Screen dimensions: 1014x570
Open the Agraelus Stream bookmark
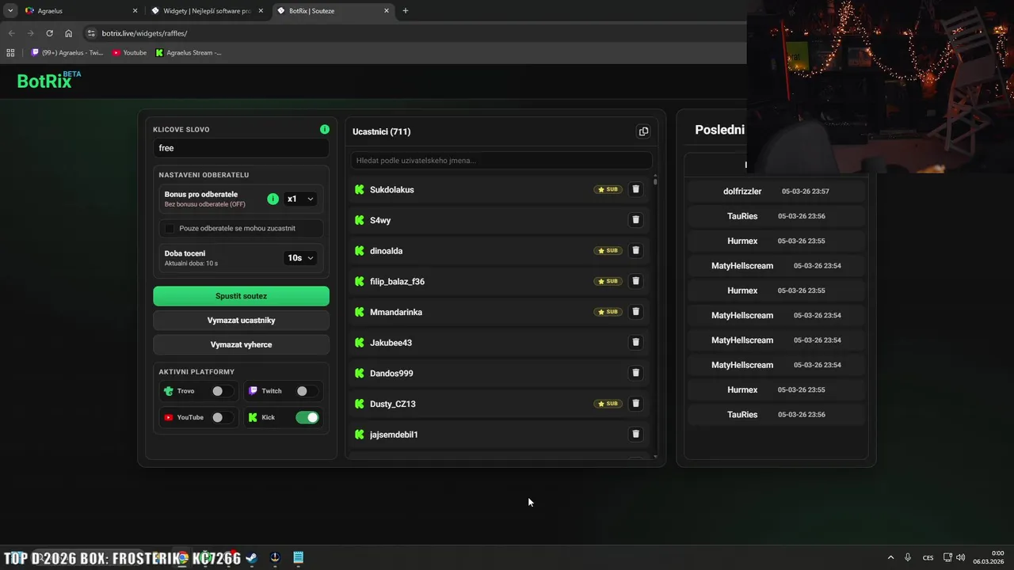pyautogui.click(x=189, y=52)
